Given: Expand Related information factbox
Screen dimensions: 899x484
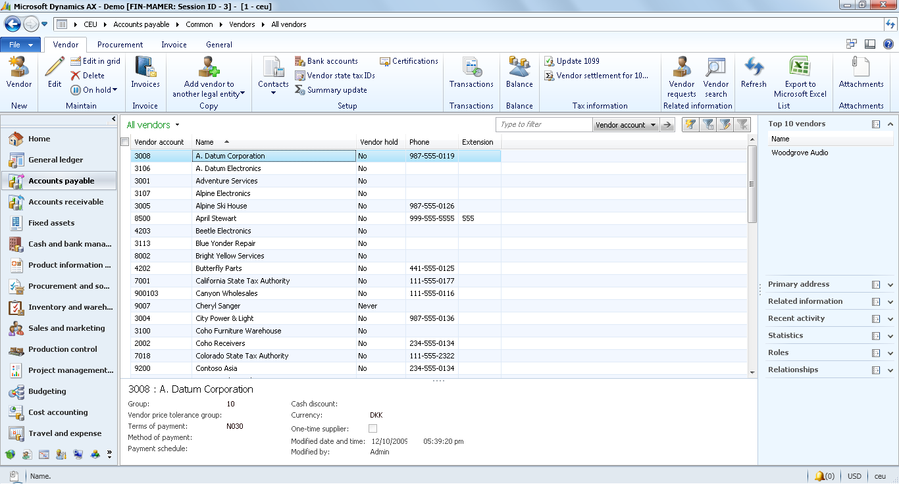Looking at the screenshot, I should pyautogui.click(x=890, y=302).
